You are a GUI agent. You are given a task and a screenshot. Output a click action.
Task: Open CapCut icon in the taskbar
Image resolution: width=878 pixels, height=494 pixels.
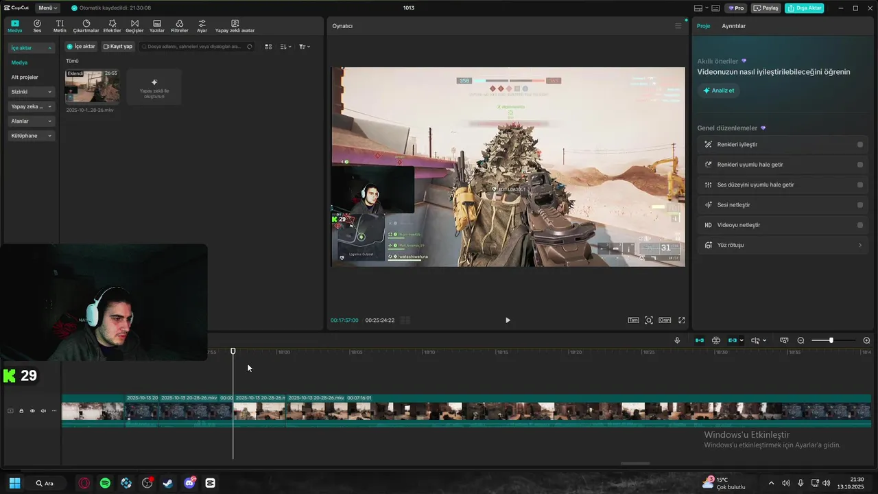pos(211,483)
